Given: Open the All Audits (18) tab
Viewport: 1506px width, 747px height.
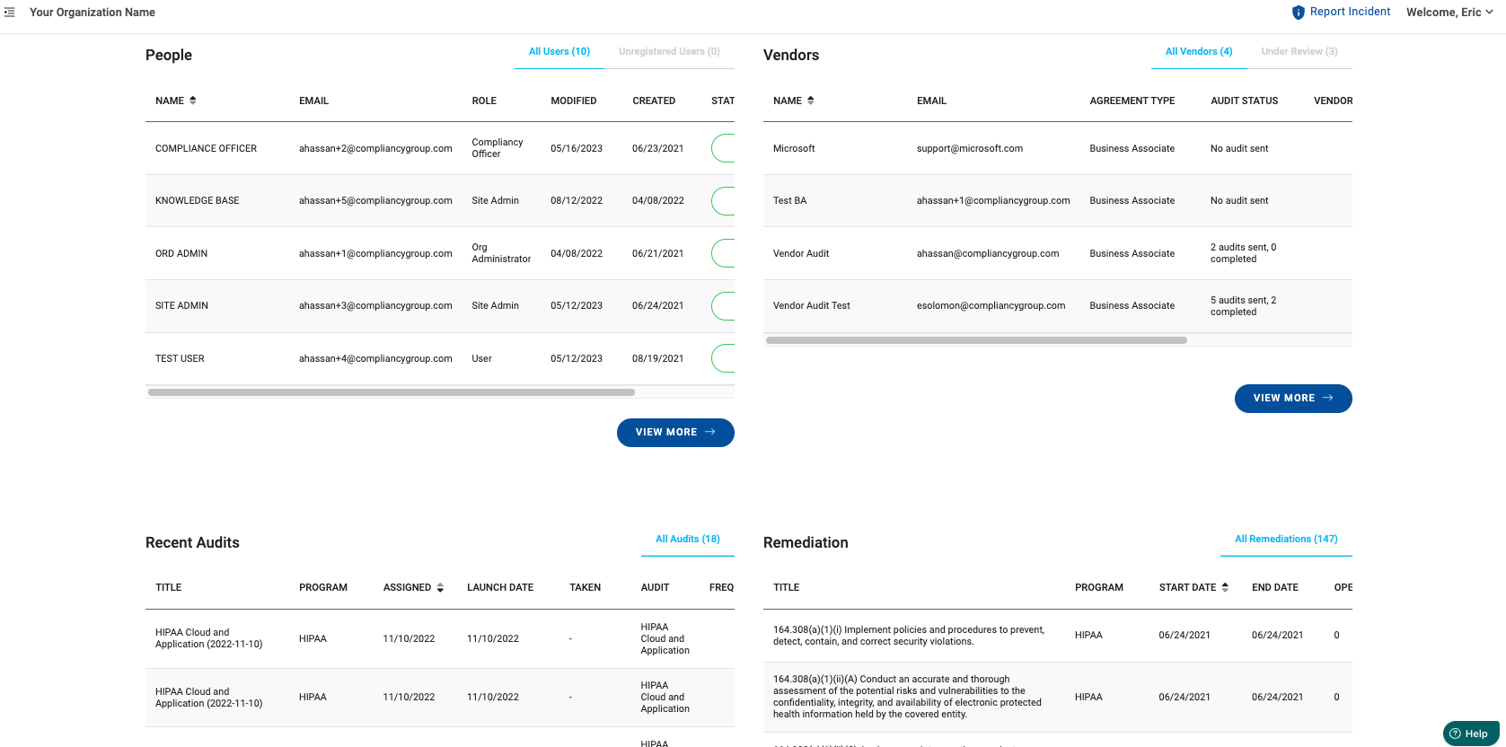Looking at the screenshot, I should point(688,540).
